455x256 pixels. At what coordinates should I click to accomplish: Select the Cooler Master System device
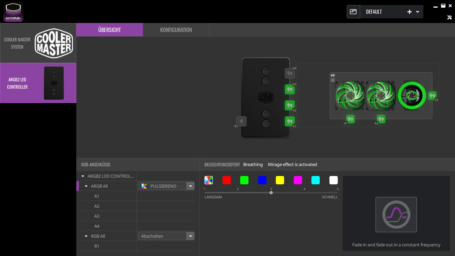pos(38,43)
